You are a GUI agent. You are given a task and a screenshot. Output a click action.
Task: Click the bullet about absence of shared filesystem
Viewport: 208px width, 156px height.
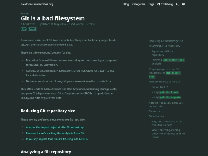(x=70, y=73)
